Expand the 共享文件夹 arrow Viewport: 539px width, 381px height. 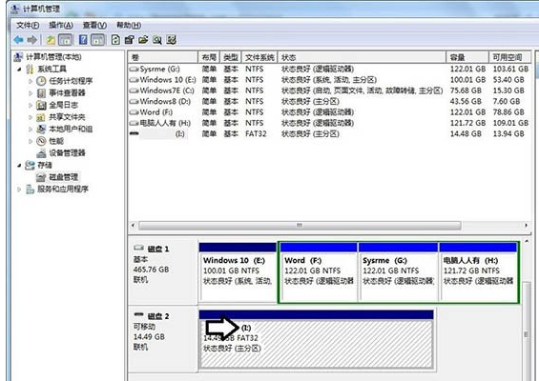click(x=31, y=117)
